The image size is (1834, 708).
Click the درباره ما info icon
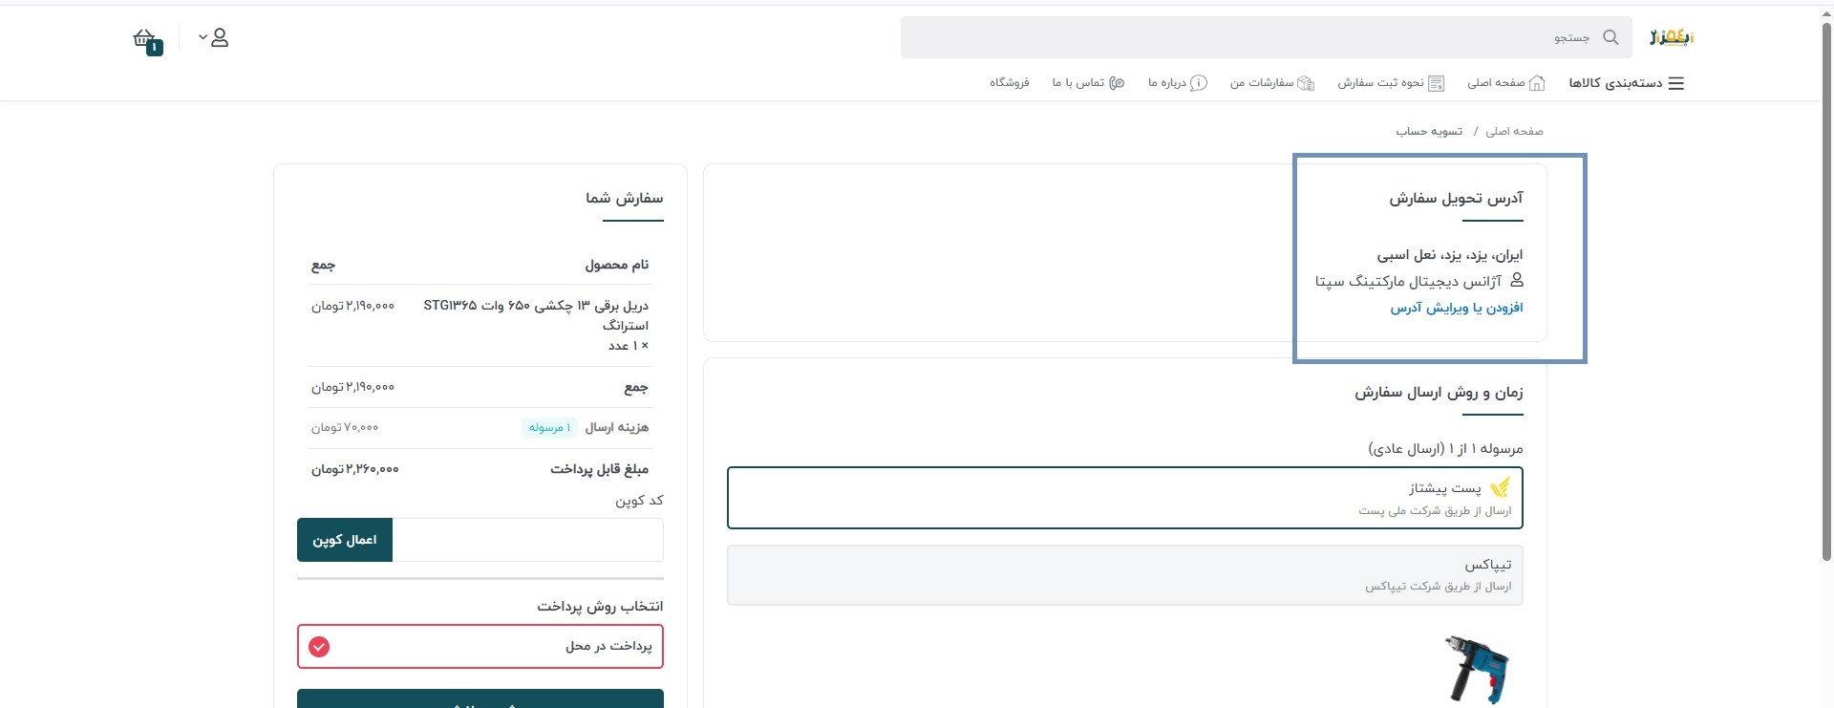click(1198, 83)
